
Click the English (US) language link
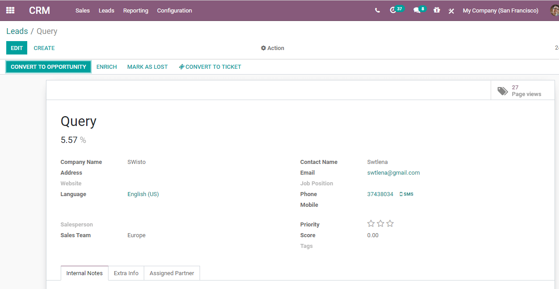coord(143,194)
